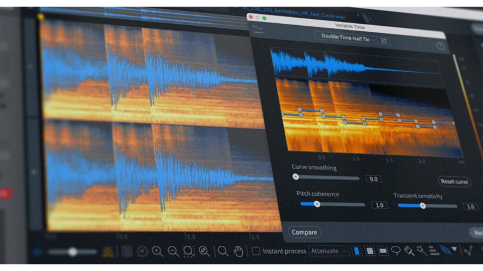Select the time selection tool
Image resolution: width=483 pixels, height=271 pixels.
(357, 251)
